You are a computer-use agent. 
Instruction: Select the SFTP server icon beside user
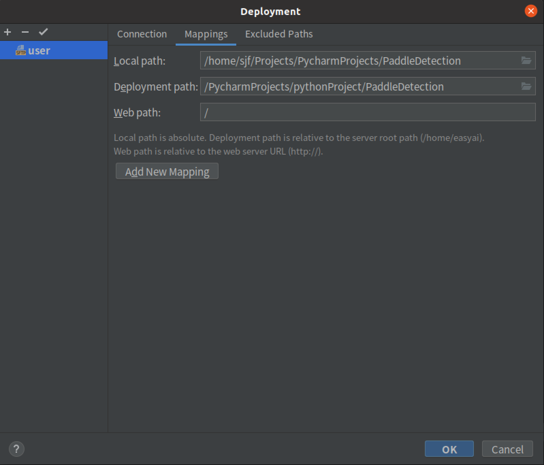[21, 50]
